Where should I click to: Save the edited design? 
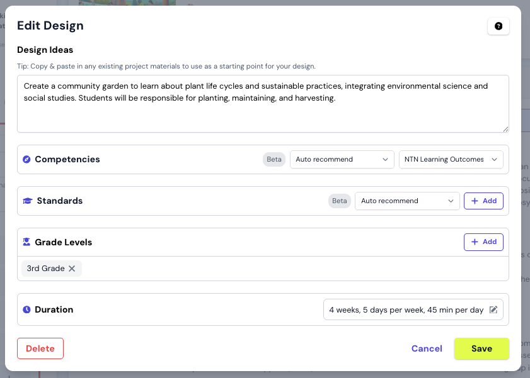tap(481, 348)
